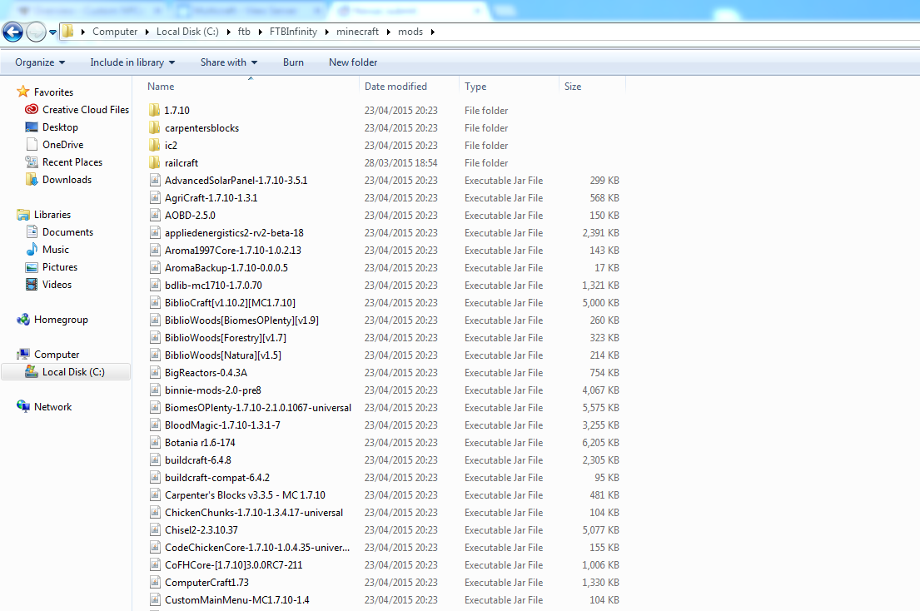The height and width of the screenshot is (611, 920).
Task: Sort by the Date modified column header
Action: point(395,87)
